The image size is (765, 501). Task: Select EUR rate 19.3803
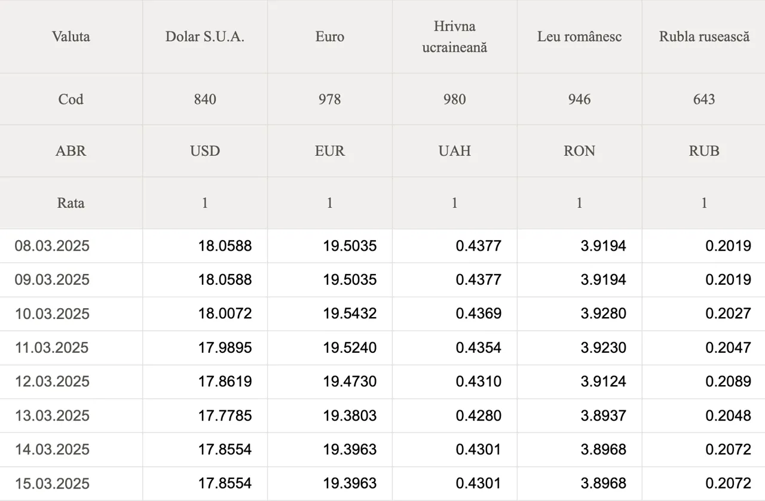click(x=350, y=416)
